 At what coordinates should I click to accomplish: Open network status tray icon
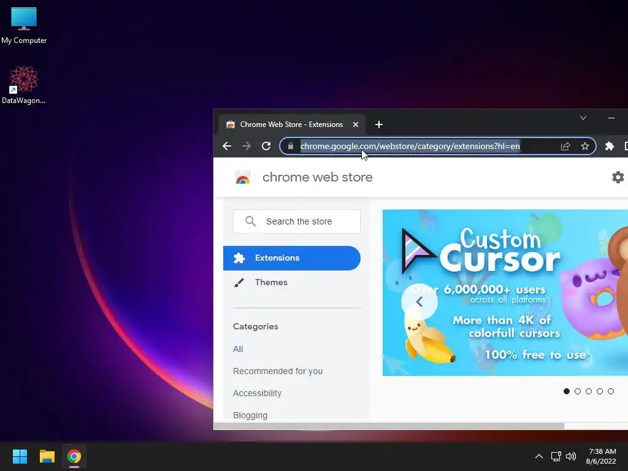point(556,456)
